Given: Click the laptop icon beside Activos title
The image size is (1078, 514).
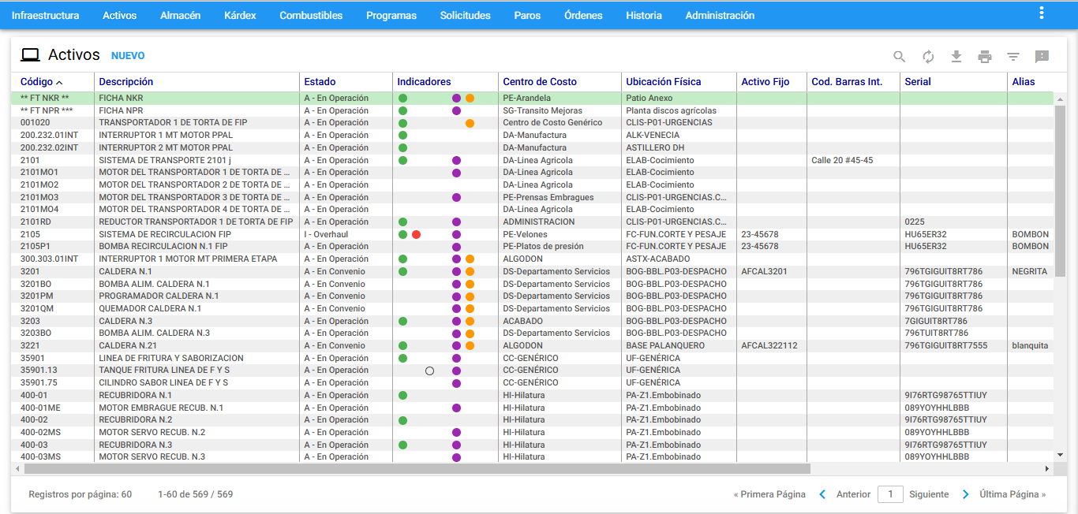Looking at the screenshot, I should click(x=30, y=55).
